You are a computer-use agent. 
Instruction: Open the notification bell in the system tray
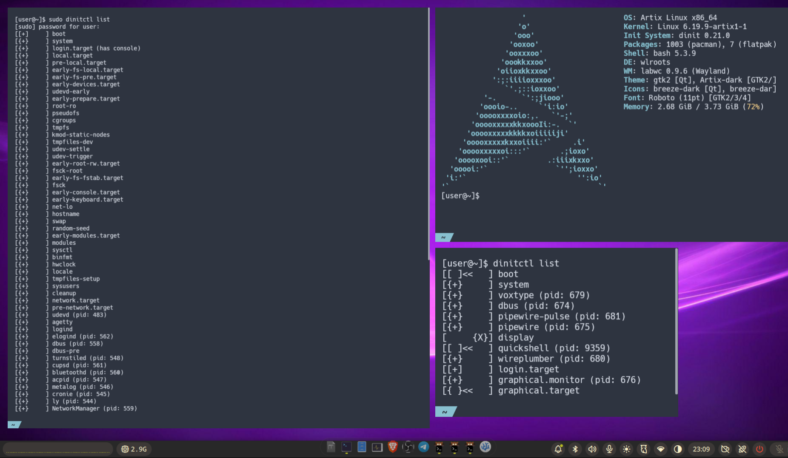pyautogui.click(x=559, y=449)
